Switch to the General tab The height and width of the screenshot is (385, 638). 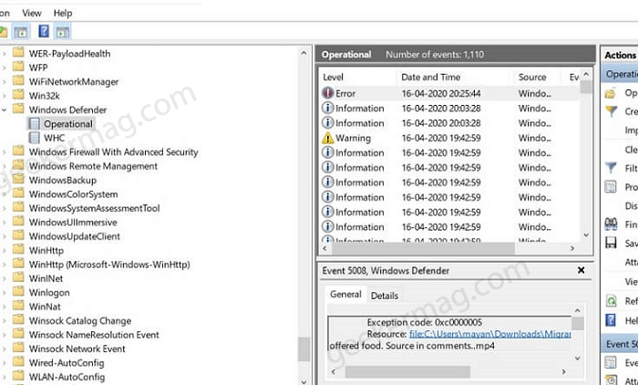pyautogui.click(x=345, y=295)
